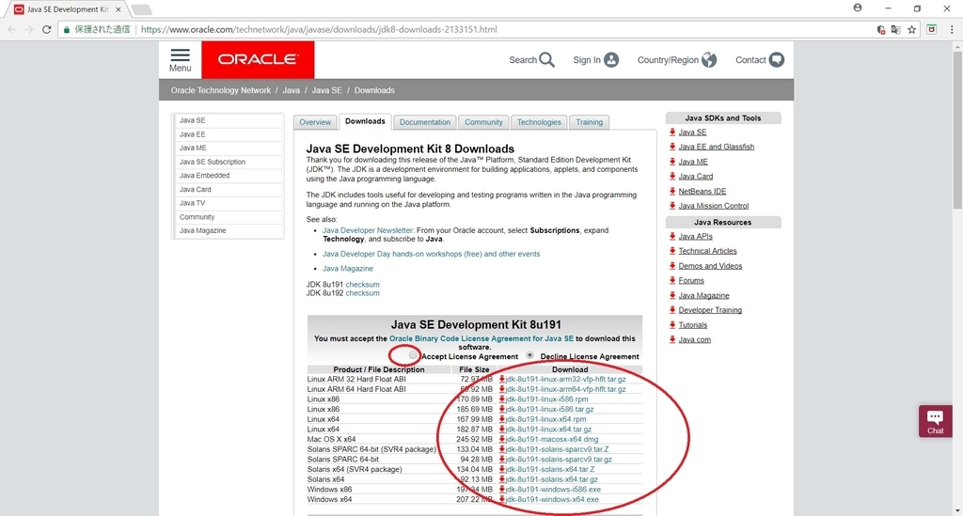This screenshot has height=516, width=963.
Task: Switch to the Community tab
Action: coord(483,122)
